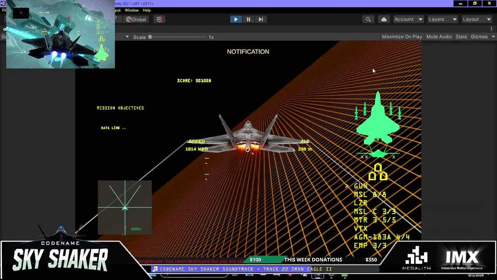Click the yellow formation icon
Viewport: 497px width, 280px height.
[378, 172]
